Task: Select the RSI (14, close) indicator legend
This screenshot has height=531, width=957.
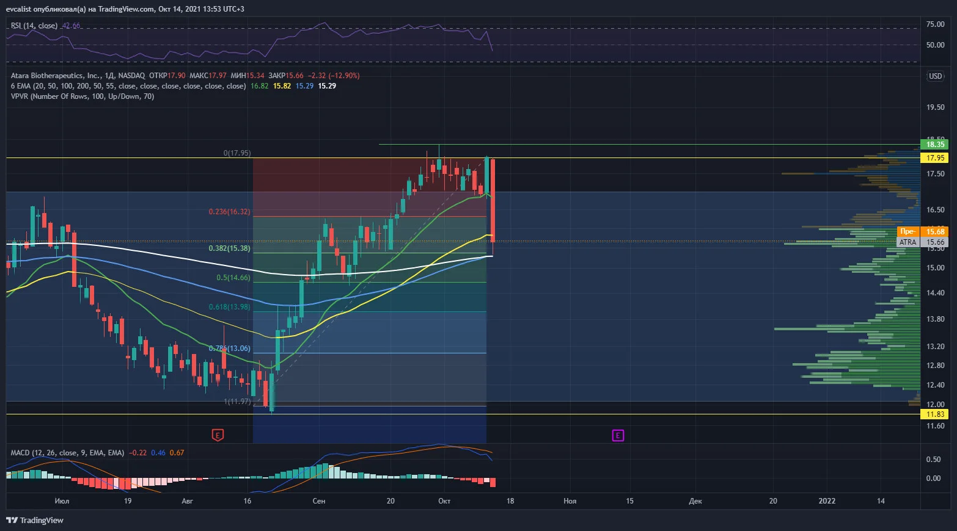Action: click(34, 26)
